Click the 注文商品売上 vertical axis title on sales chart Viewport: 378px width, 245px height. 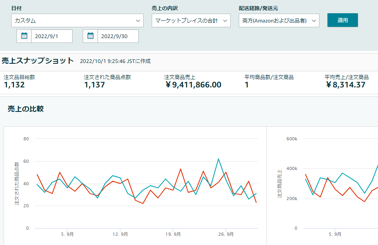tap(280, 184)
